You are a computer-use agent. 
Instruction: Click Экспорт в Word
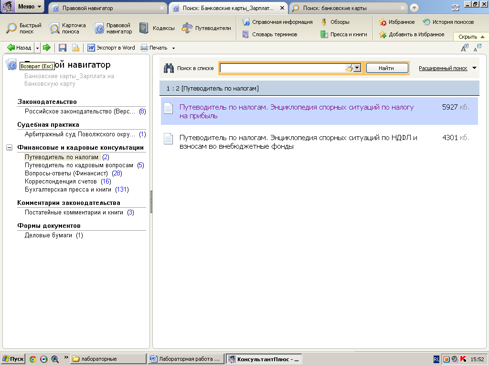tap(111, 48)
